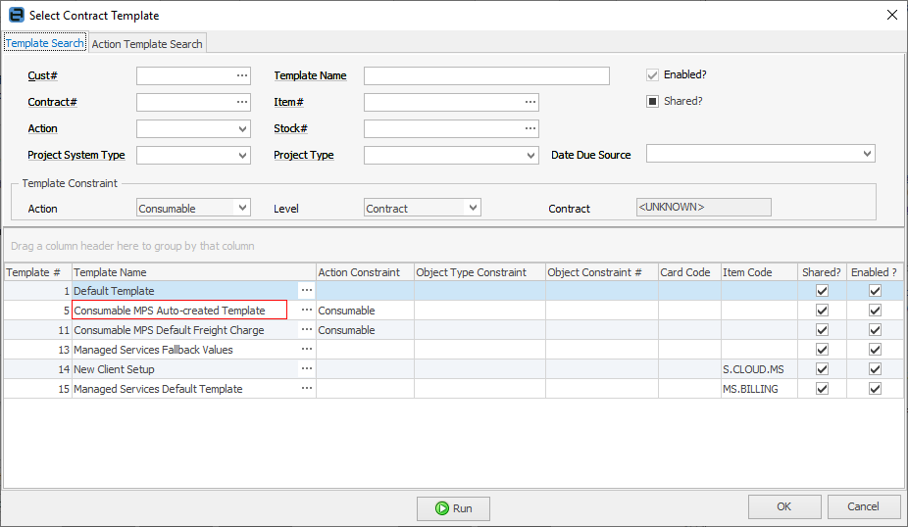Toggle Enabled checkbox for Default Template row
Screen dimensions: 908x527
(x=875, y=291)
